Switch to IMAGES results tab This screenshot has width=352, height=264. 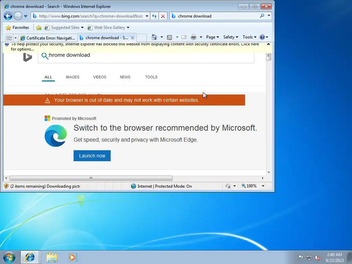(x=73, y=77)
